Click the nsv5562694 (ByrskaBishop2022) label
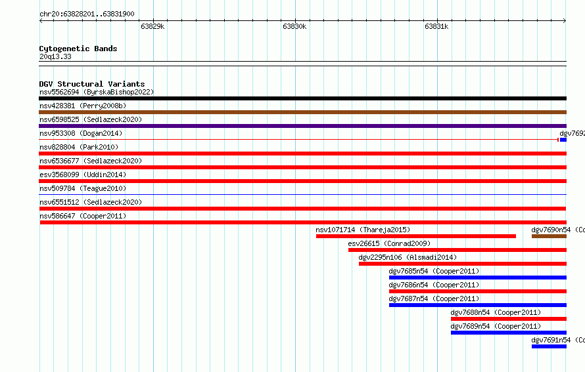Image resolution: width=585 pixels, height=372 pixels. coord(97,92)
